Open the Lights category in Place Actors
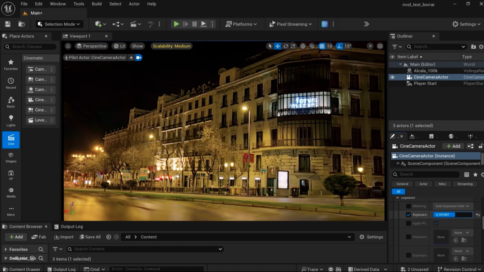 [11, 121]
